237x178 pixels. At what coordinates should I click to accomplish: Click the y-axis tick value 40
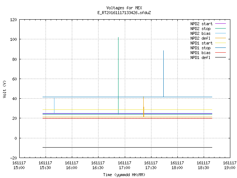14,99
